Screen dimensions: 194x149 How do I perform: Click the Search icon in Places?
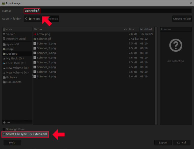(x=4, y=34)
